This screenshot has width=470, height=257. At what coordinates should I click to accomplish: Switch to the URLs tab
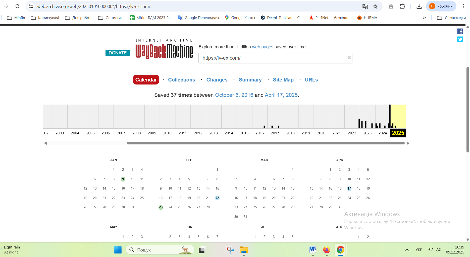[x=311, y=80]
